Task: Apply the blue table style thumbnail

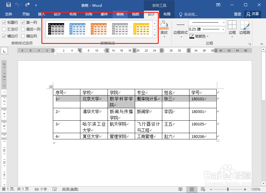Action: click(x=77, y=29)
